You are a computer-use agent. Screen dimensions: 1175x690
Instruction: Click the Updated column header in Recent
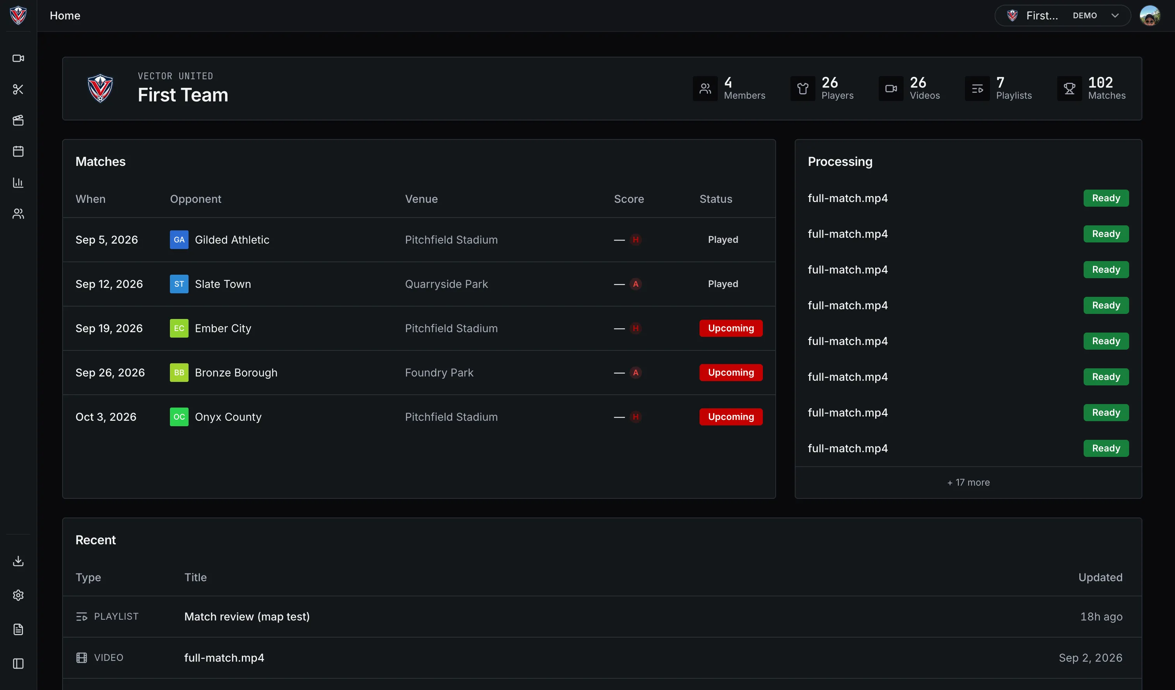click(1100, 577)
